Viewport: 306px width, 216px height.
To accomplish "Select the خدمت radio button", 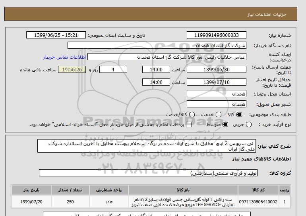I will click(219, 115).
